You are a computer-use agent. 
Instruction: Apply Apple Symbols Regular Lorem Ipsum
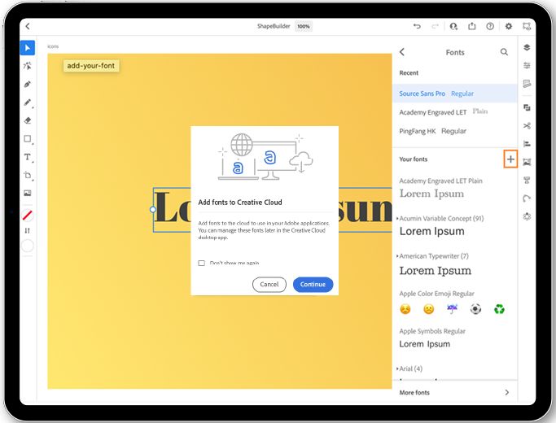[424, 344]
